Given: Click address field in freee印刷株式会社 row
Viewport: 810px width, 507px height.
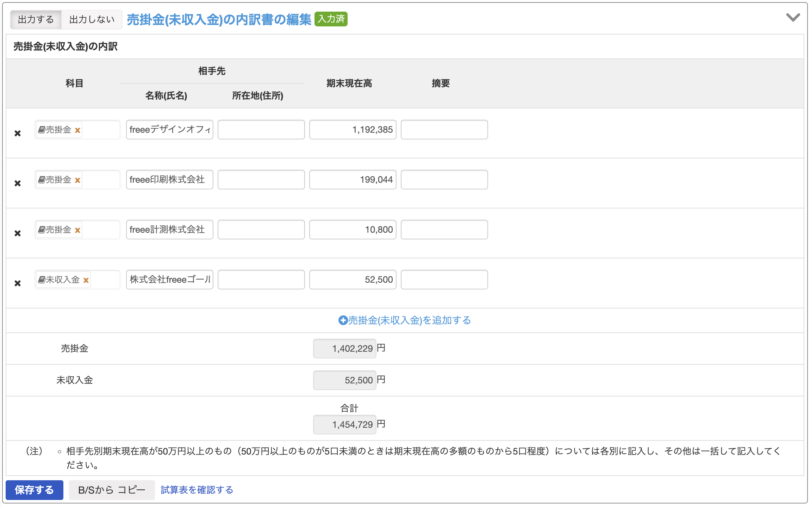Looking at the screenshot, I should pos(261,180).
